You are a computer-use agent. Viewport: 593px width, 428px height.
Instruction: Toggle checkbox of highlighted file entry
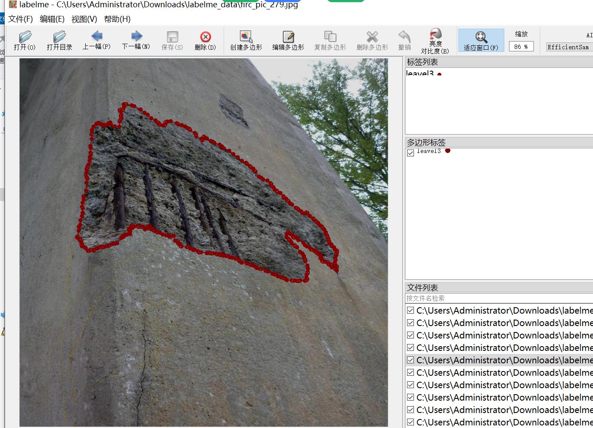tap(410, 360)
